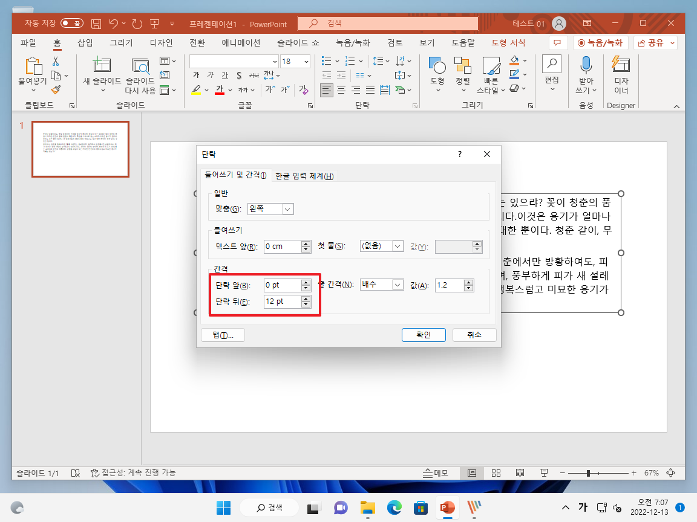Switch to the 도형 서식 tab

(508, 43)
